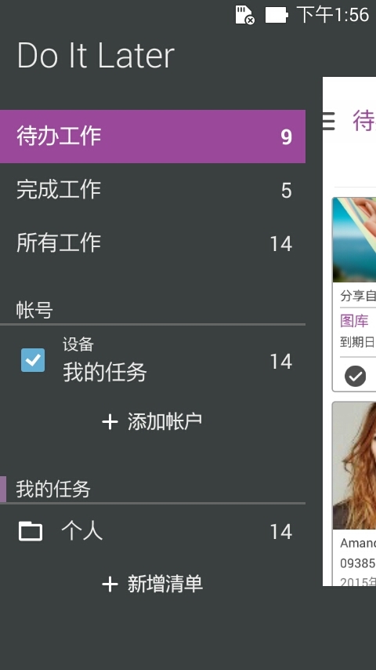This screenshot has width=376, height=670.
Task: Tap the 图库 link on task card
Action: (x=354, y=321)
